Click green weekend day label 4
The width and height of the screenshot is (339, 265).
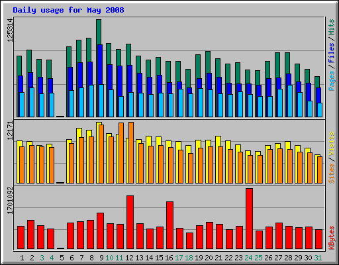point(52,258)
